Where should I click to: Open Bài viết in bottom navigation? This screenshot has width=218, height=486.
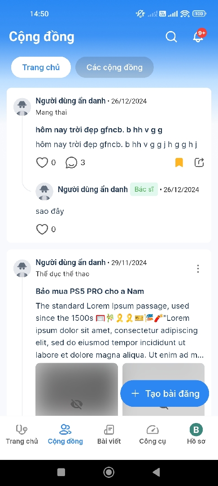tap(109, 435)
